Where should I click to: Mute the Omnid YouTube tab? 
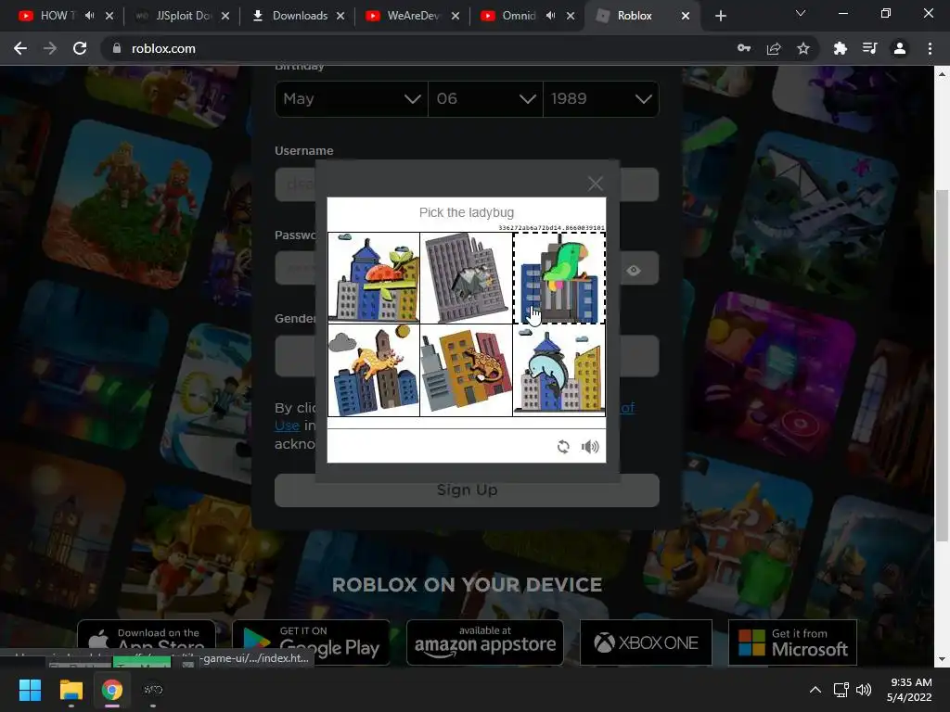tap(550, 16)
